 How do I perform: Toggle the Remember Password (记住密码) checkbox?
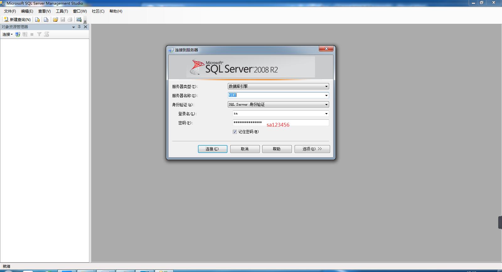tap(235, 132)
